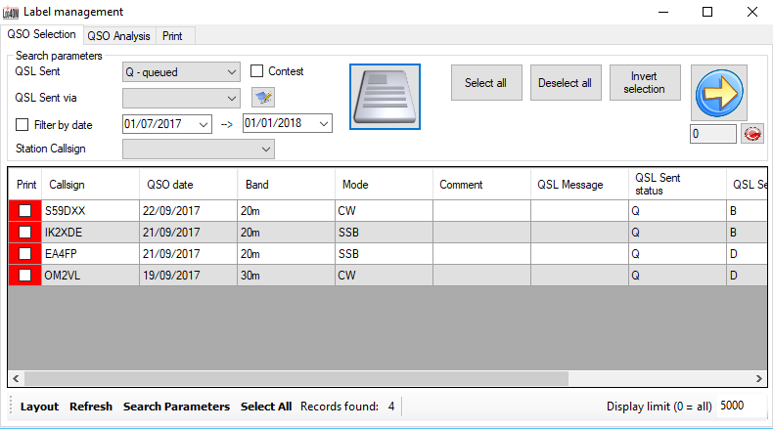Click the horizontal scrollbar right arrow
The image size is (773, 429).
tap(758, 378)
